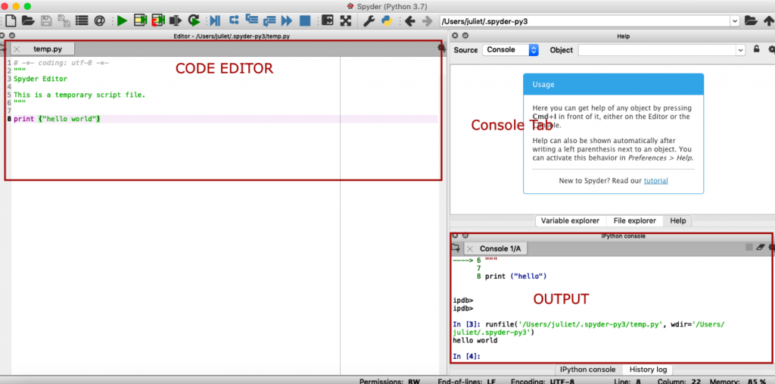
Task: Expand the Object combo box dropdown
Action: coord(740,50)
